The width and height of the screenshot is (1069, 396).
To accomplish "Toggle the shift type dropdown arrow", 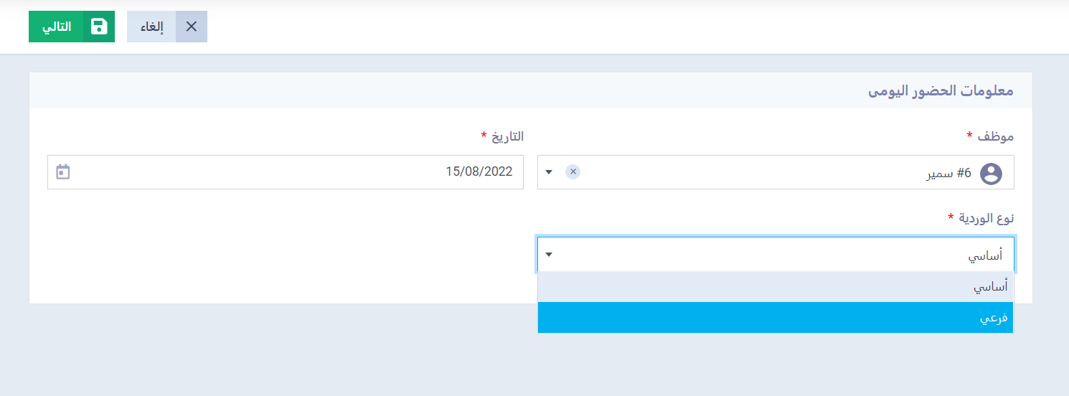I will click(x=549, y=255).
